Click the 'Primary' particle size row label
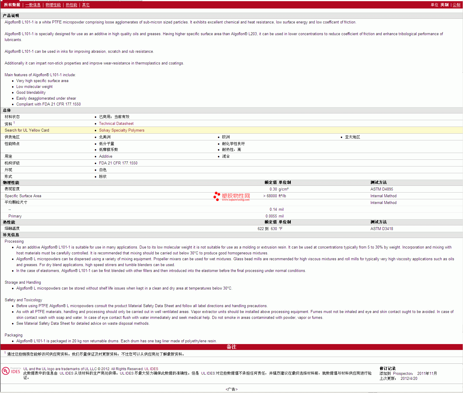Screen dimensions: 463x393 [15, 216]
